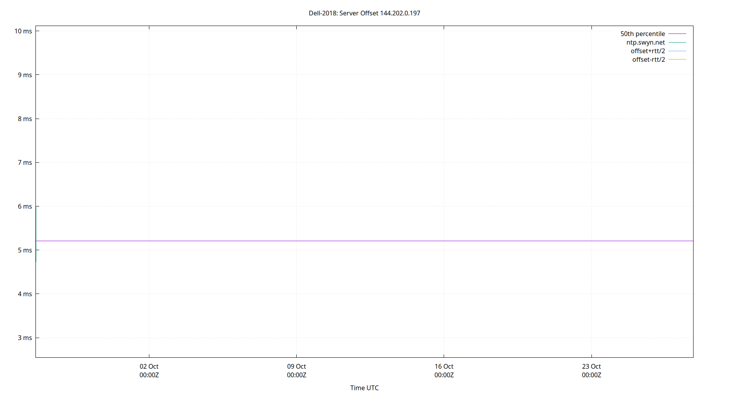This screenshot has height=394, width=729.
Task: Click the Time UTC axis label
Action: (x=364, y=388)
